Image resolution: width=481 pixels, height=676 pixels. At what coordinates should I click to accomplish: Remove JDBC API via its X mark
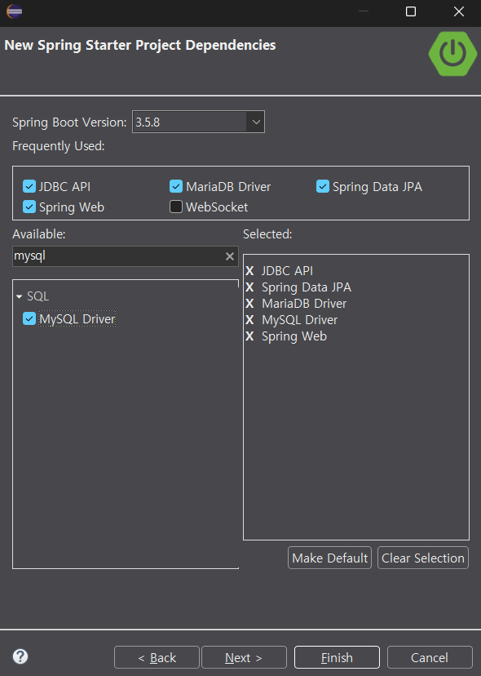click(x=249, y=271)
